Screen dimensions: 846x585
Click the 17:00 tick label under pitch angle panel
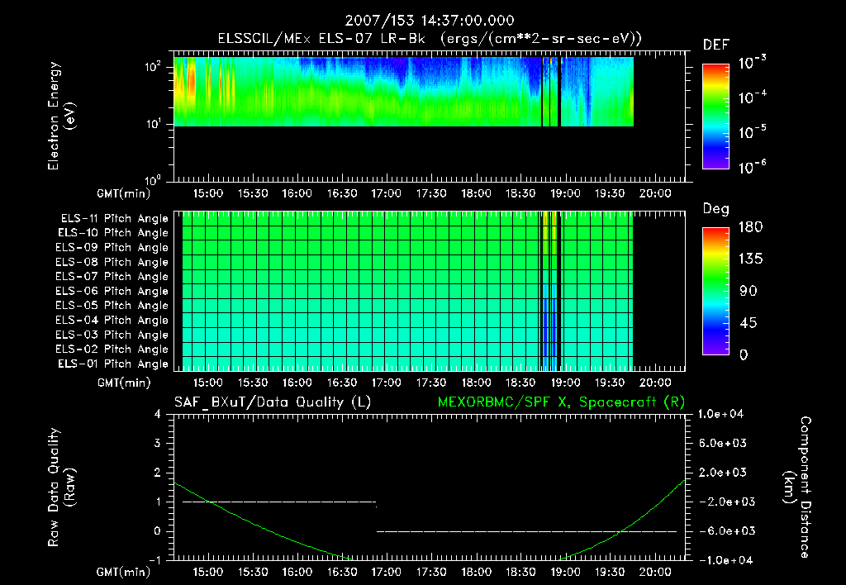coord(387,383)
